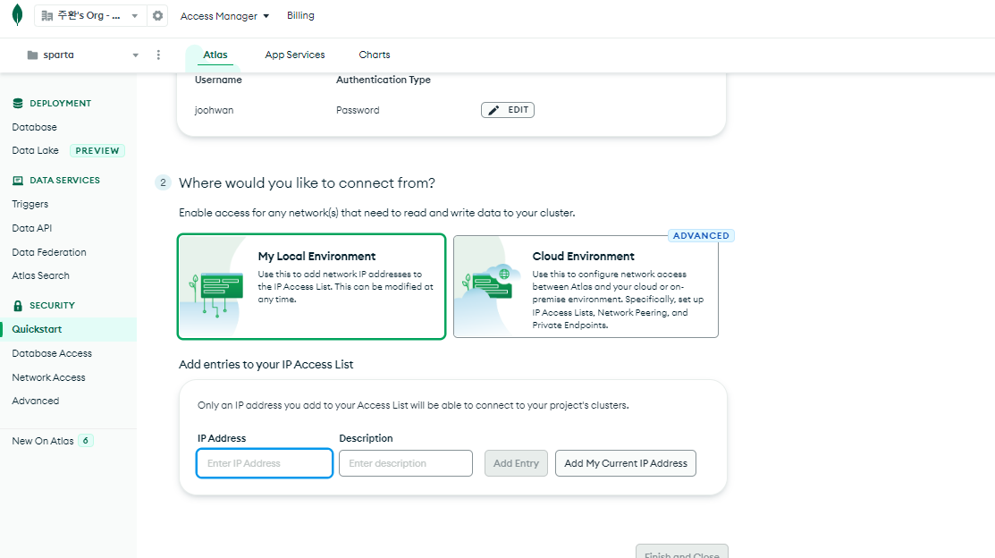The width and height of the screenshot is (995, 558).
Task: Click the PREVIEW badge beside Data Lake
Action: click(x=97, y=150)
